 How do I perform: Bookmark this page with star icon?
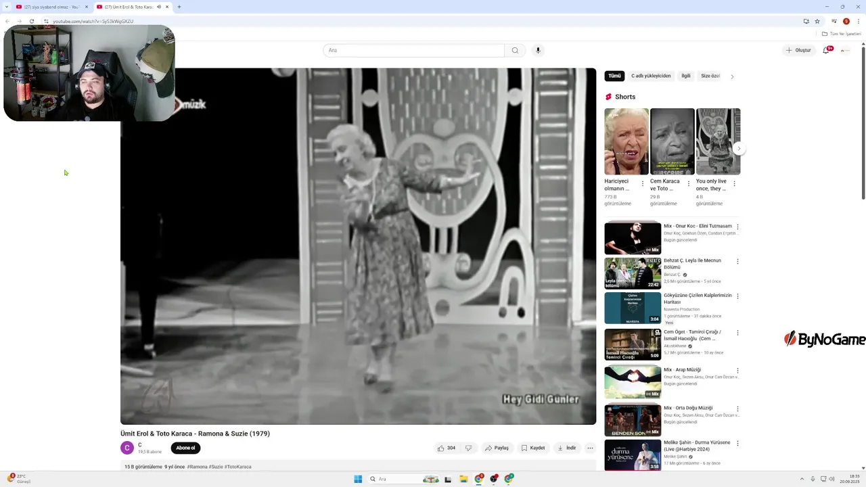pyautogui.click(x=817, y=21)
